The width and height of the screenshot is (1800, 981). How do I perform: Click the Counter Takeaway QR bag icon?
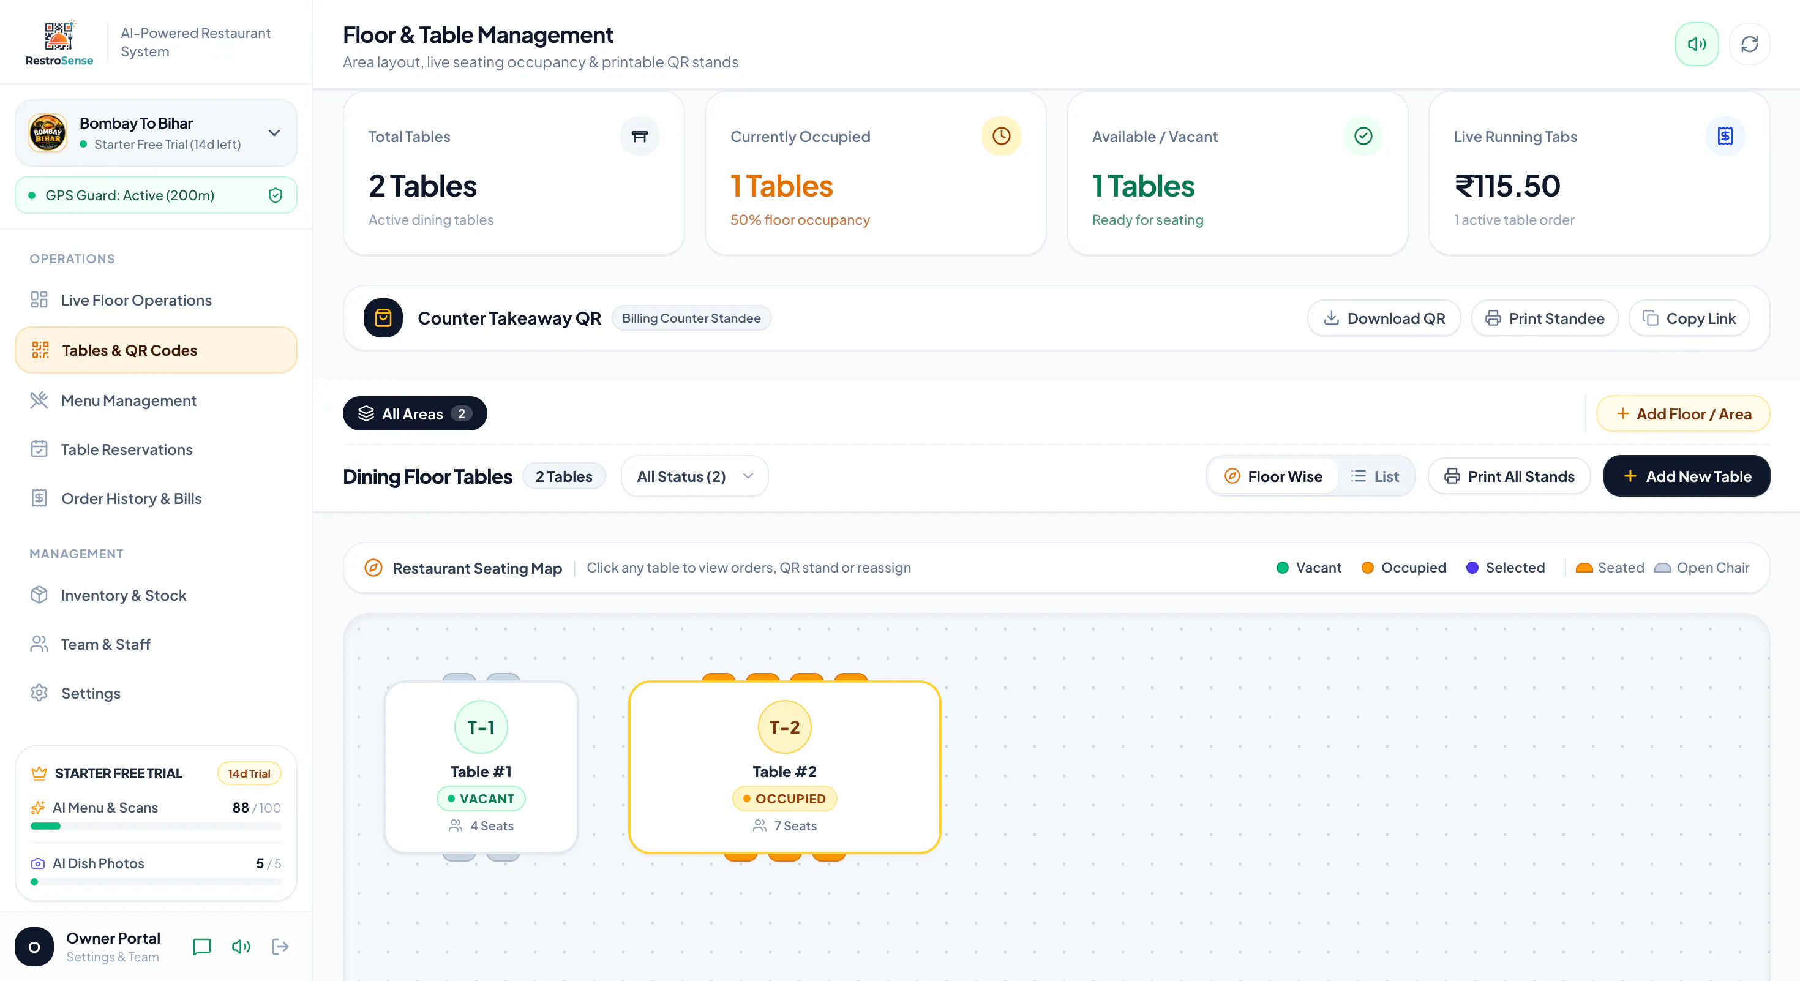click(x=383, y=318)
